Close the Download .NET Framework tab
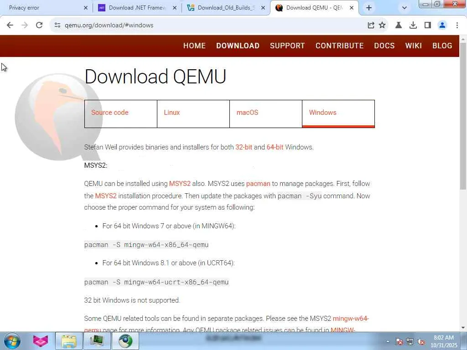Viewport: 467px width, 350px height. pyautogui.click(x=175, y=8)
